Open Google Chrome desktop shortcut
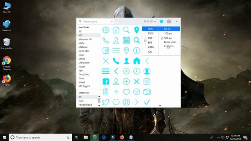This screenshot has width=251, height=141. pyautogui.click(x=7, y=63)
